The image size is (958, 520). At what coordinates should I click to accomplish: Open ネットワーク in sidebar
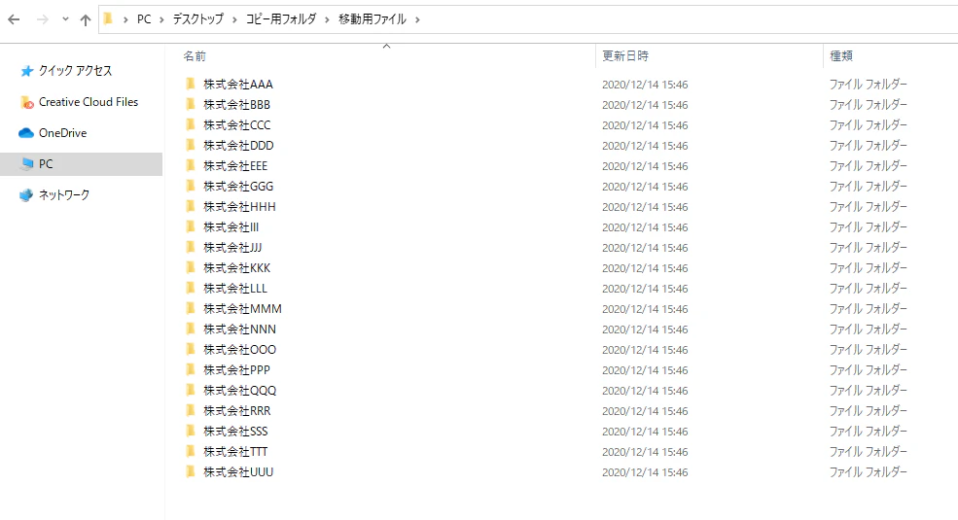click(64, 195)
